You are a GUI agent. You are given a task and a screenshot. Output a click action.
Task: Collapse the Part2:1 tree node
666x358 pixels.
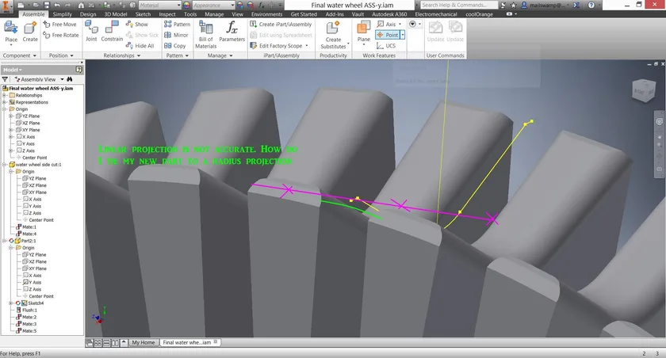5,241
